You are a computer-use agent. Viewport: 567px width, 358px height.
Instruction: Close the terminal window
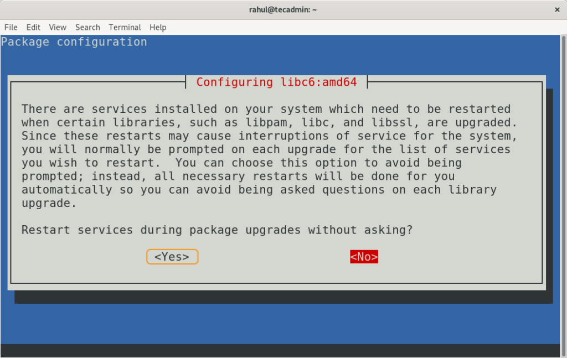(x=556, y=10)
